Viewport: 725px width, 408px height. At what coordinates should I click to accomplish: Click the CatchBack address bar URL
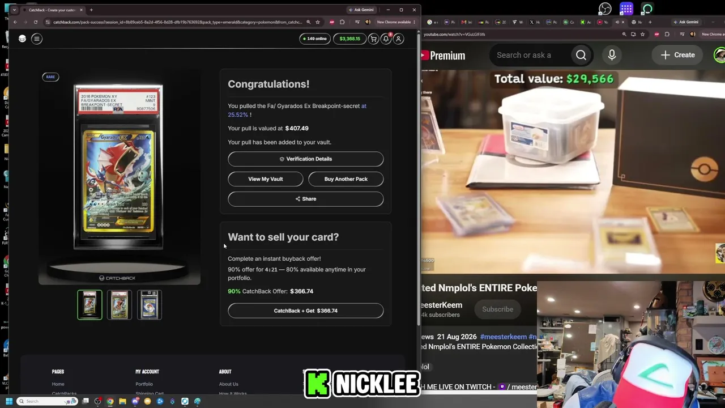click(177, 22)
